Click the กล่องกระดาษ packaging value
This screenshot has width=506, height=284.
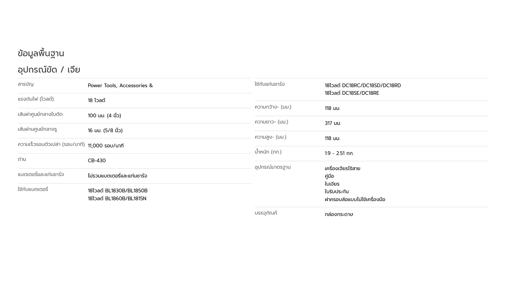pos(339,215)
